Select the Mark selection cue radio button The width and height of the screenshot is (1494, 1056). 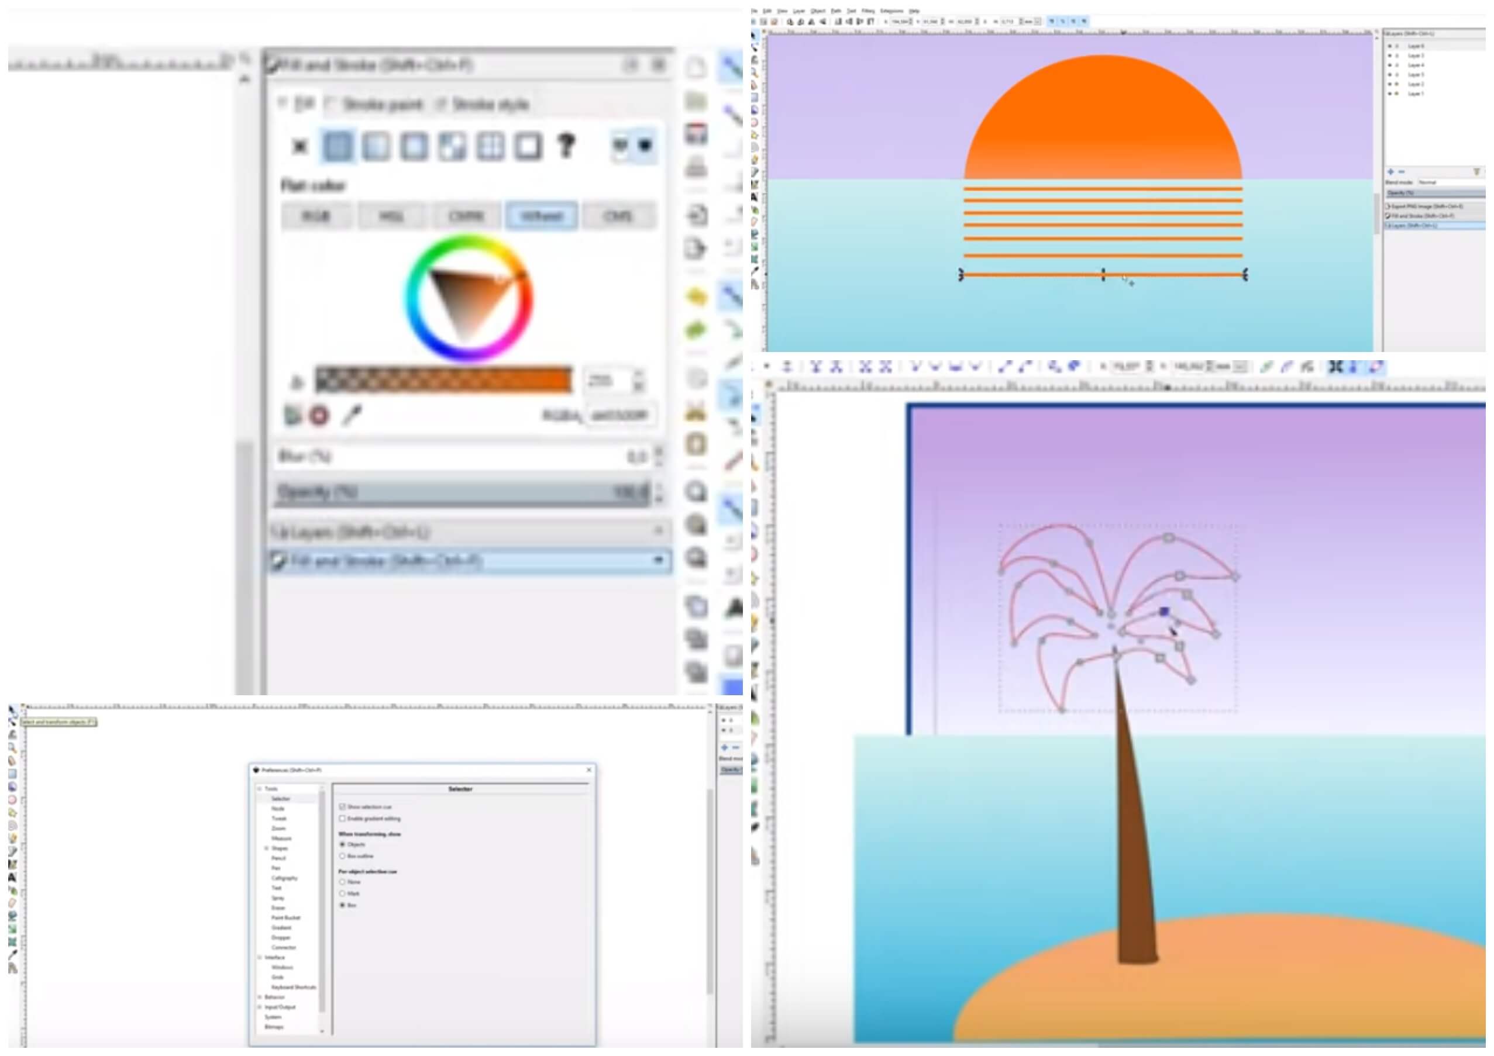[x=342, y=893]
